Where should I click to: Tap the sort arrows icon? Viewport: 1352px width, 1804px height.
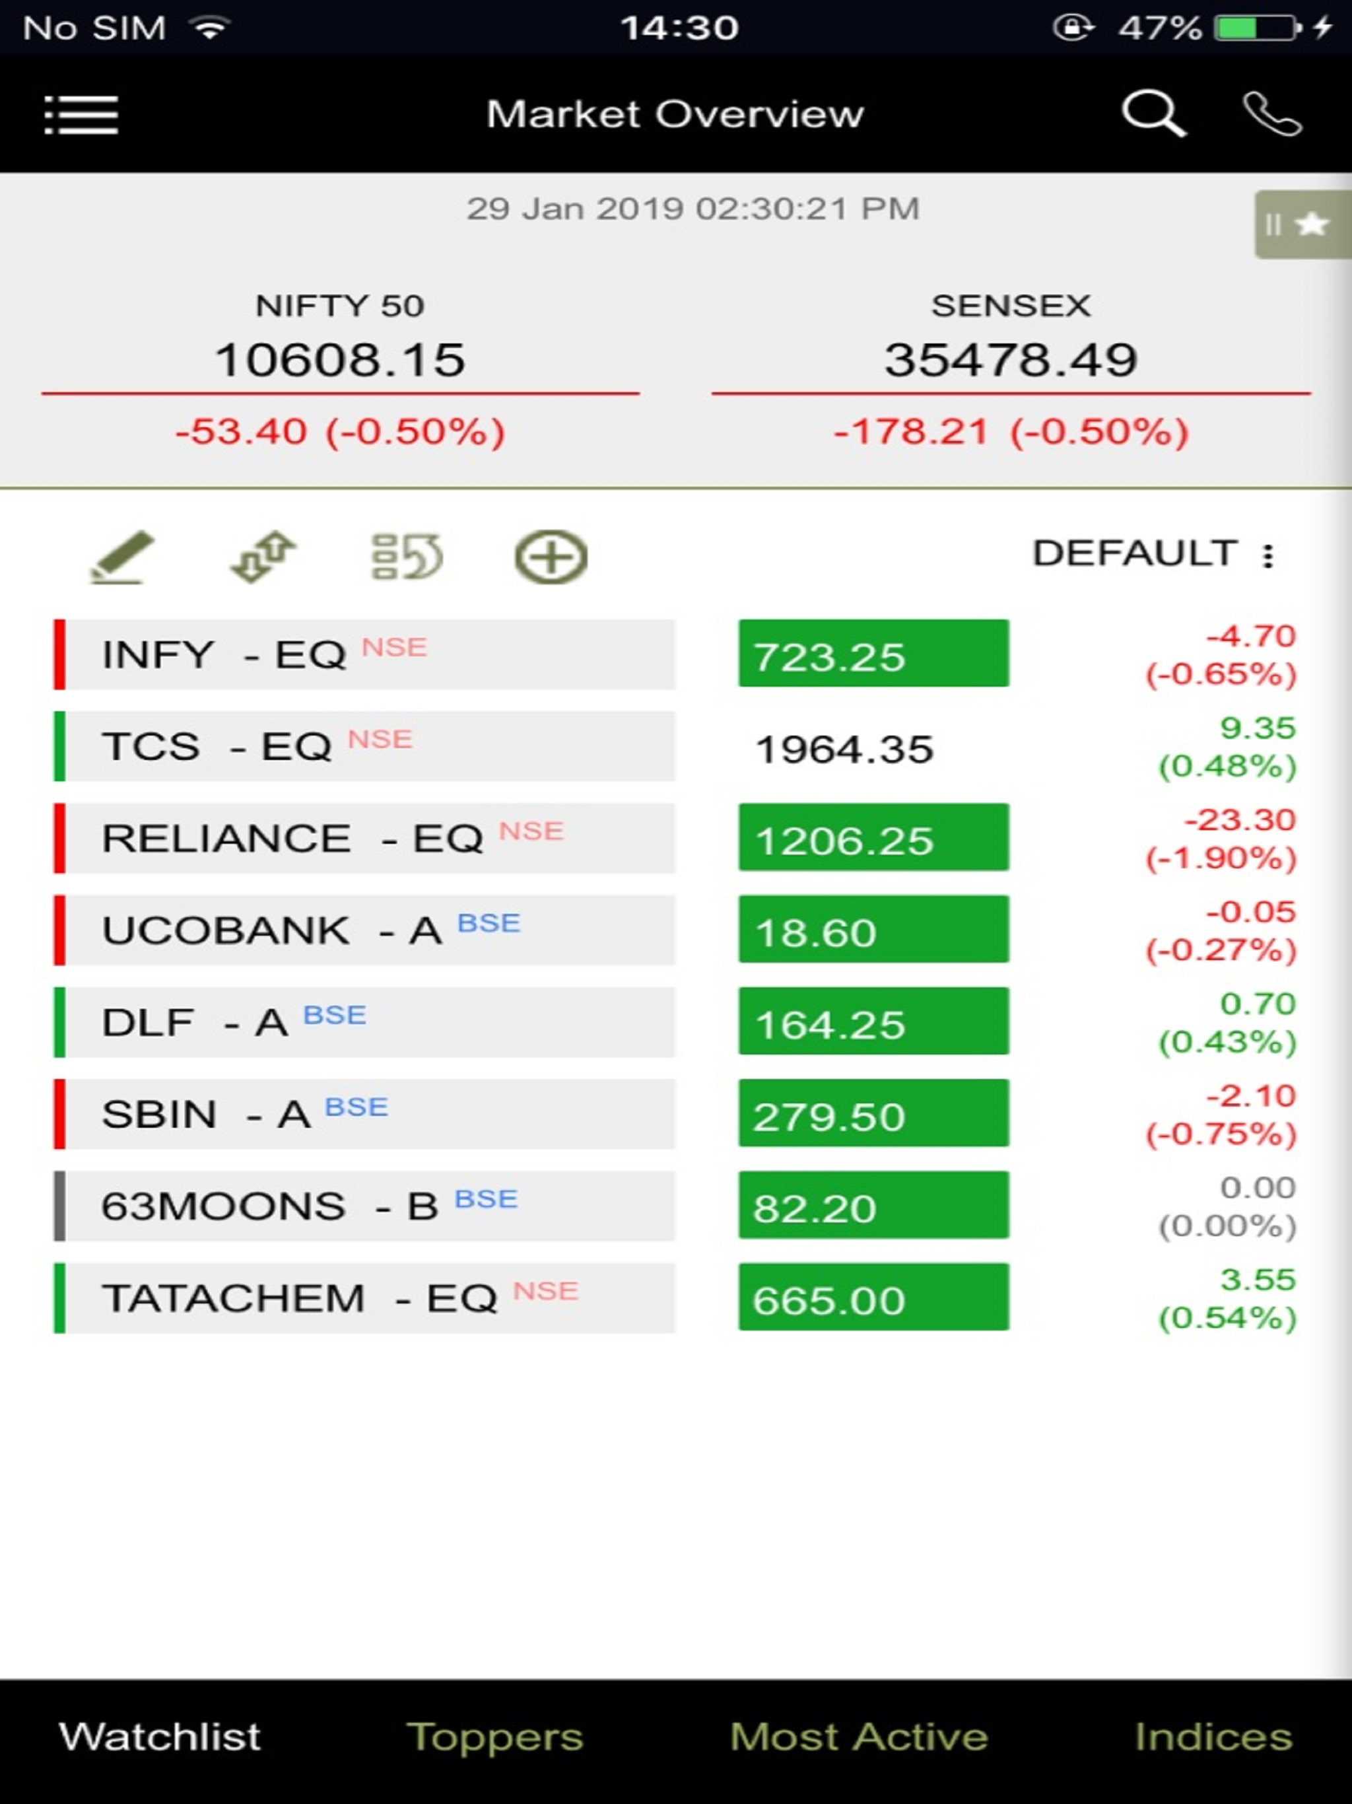(263, 557)
